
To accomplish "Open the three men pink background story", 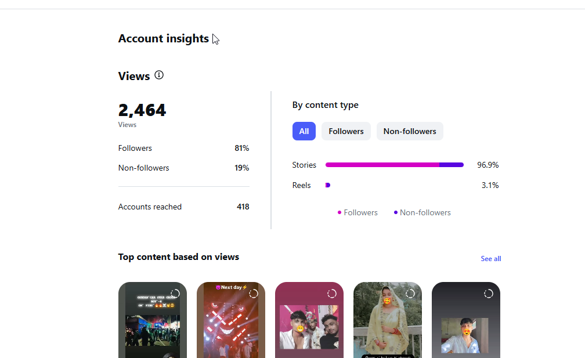I will [x=309, y=320].
